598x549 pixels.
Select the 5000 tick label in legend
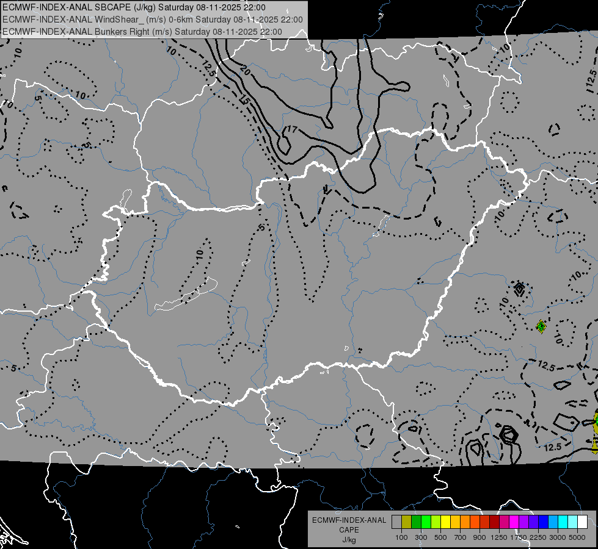[577, 537]
